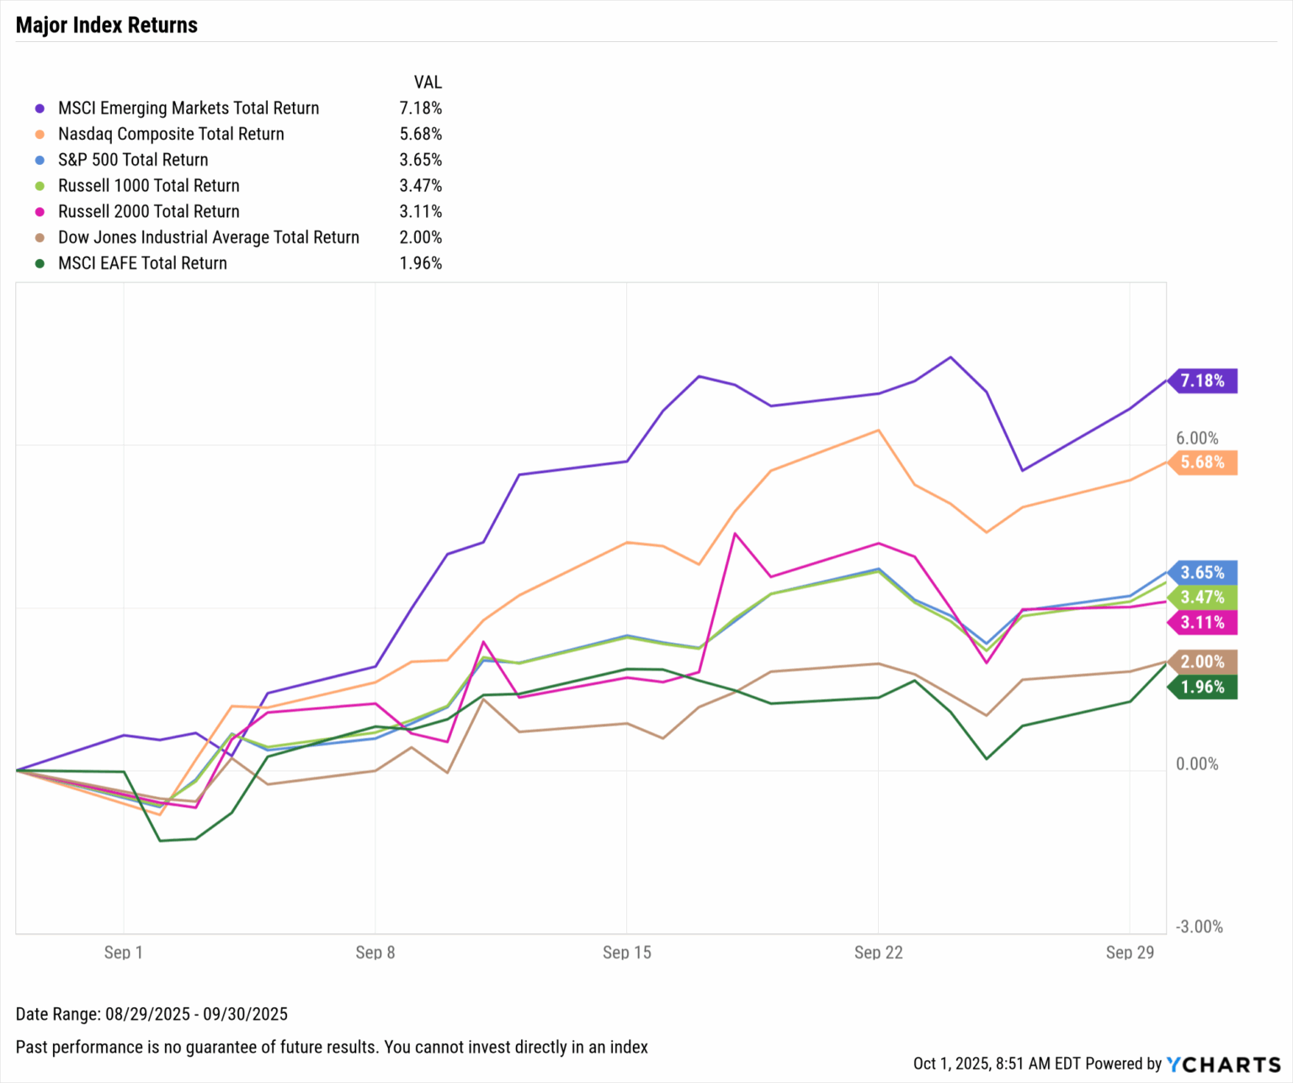
Task: Click the orange Nasdaq Composite legend dot
Action: click(40, 135)
